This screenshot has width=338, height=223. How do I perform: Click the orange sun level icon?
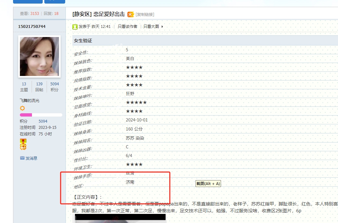(22, 108)
